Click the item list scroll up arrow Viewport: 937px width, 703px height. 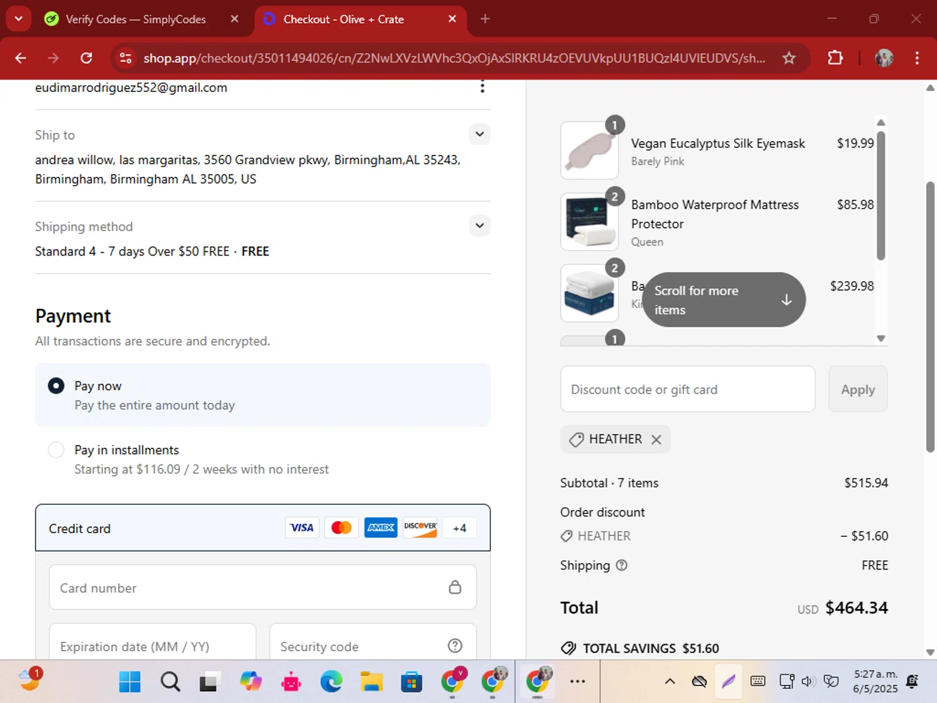pos(881,122)
